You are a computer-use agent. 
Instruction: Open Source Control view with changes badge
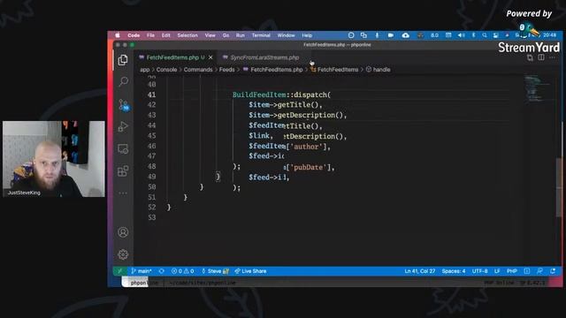tap(124, 105)
